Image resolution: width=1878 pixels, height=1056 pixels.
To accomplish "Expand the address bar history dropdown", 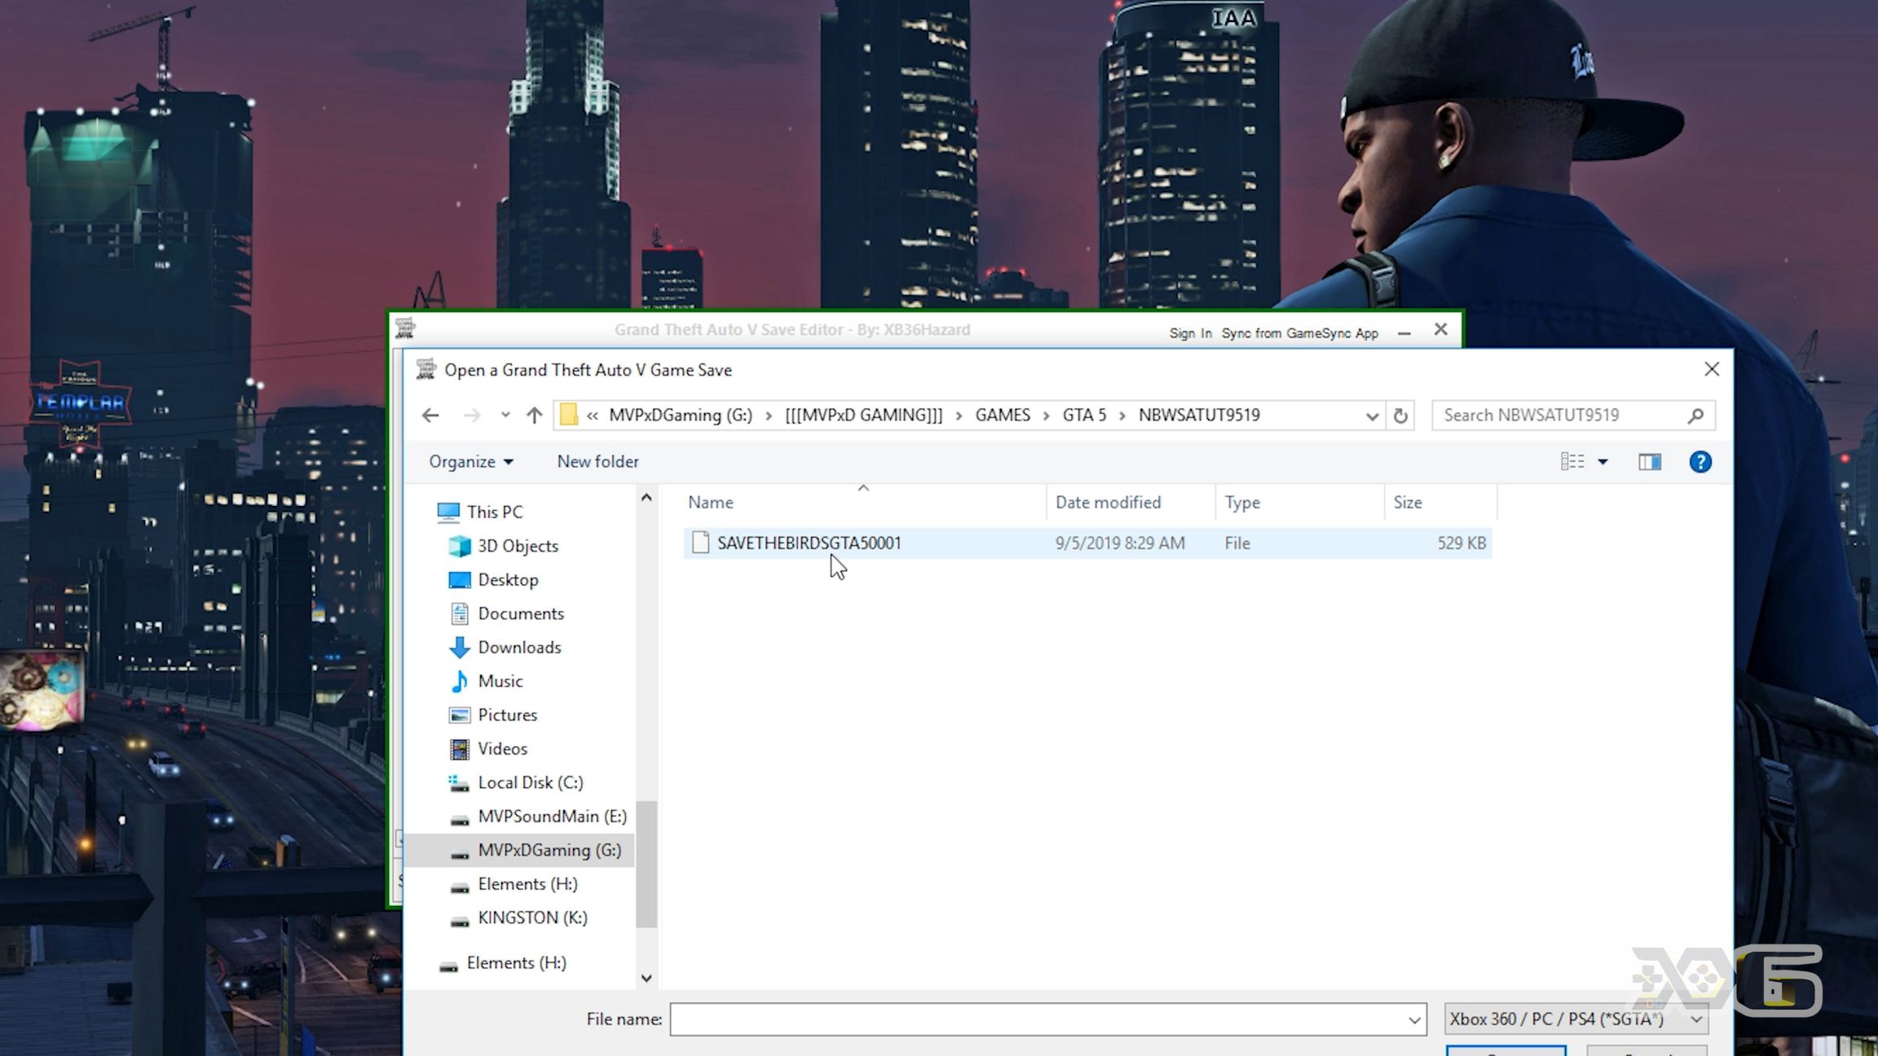I will pos(1372,416).
